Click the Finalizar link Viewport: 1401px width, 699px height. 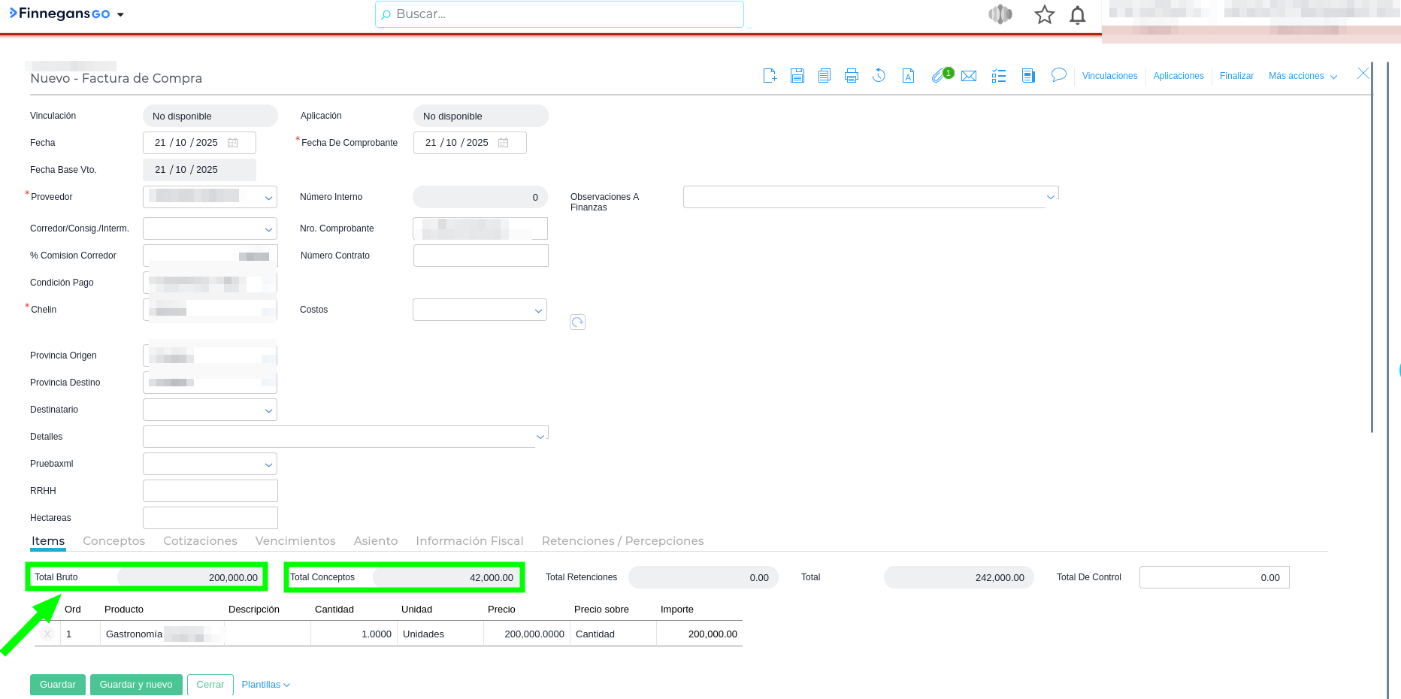click(1236, 76)
